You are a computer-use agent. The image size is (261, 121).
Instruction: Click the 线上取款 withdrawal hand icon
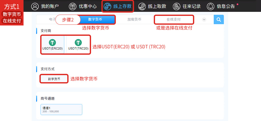pyautogui.click(x=142, y=7)
